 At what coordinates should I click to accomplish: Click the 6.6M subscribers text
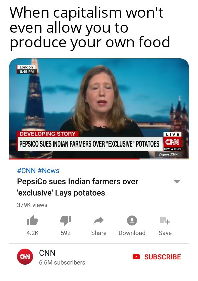point(62,262)
